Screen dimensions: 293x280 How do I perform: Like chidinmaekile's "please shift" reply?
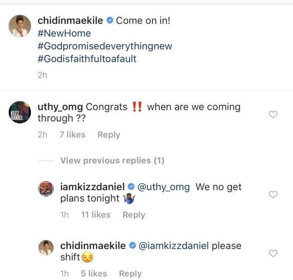[273, 253]
